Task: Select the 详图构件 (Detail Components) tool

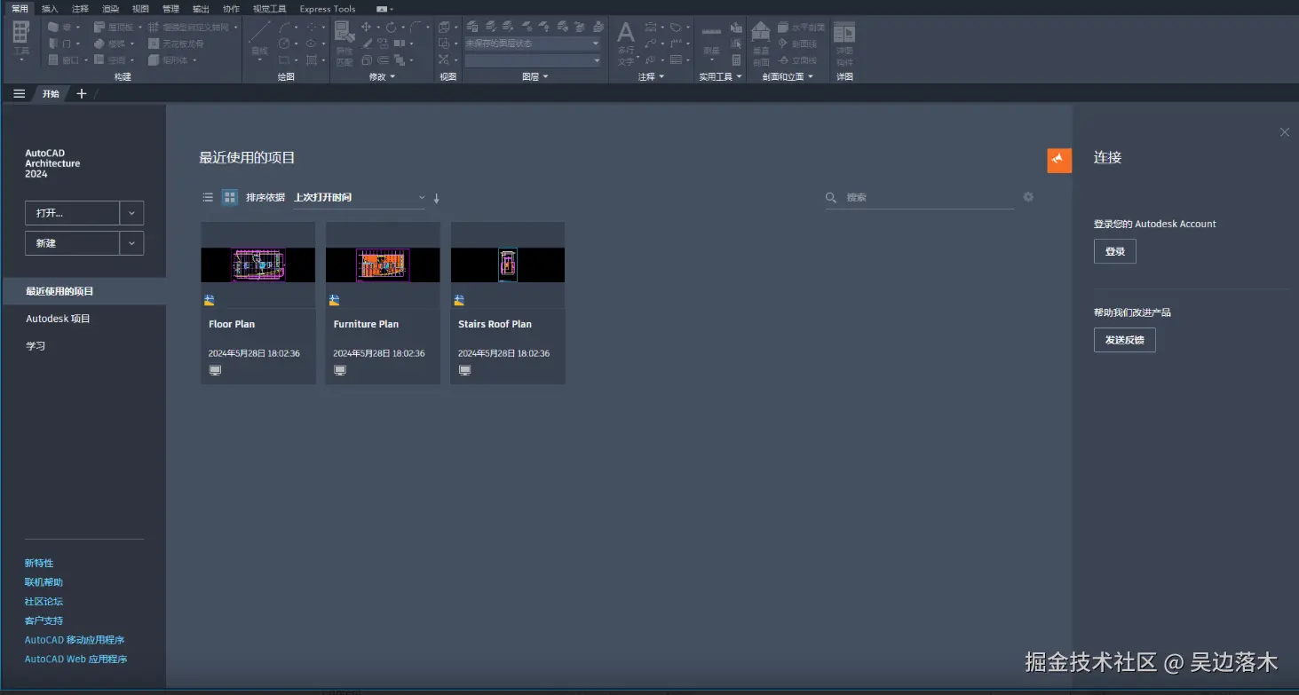Action: pyautogui.click(x=844, y=43)
